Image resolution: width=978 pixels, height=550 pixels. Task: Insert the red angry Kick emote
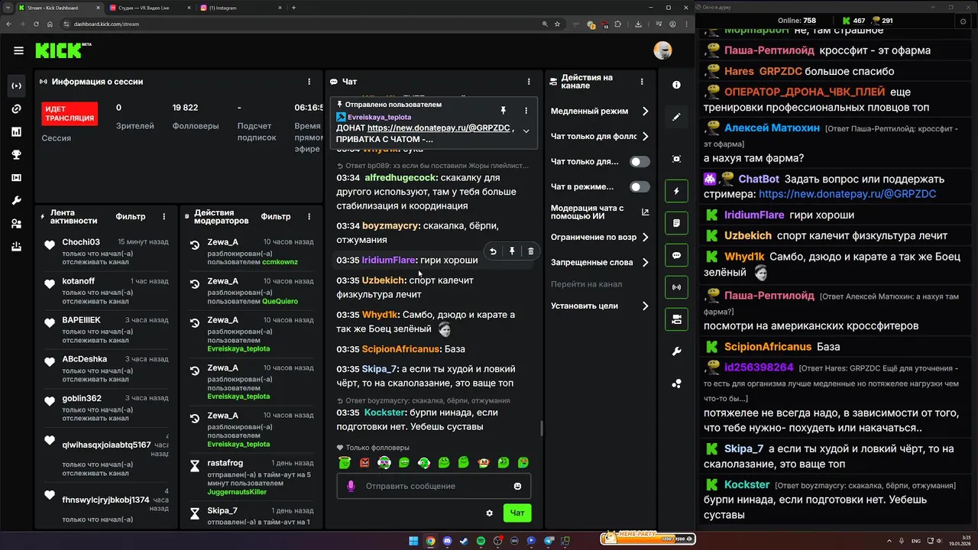coord(364,462)
